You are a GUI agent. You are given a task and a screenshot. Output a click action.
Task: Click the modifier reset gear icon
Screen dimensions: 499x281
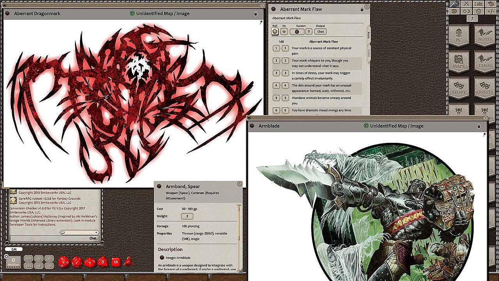[7, 256]
